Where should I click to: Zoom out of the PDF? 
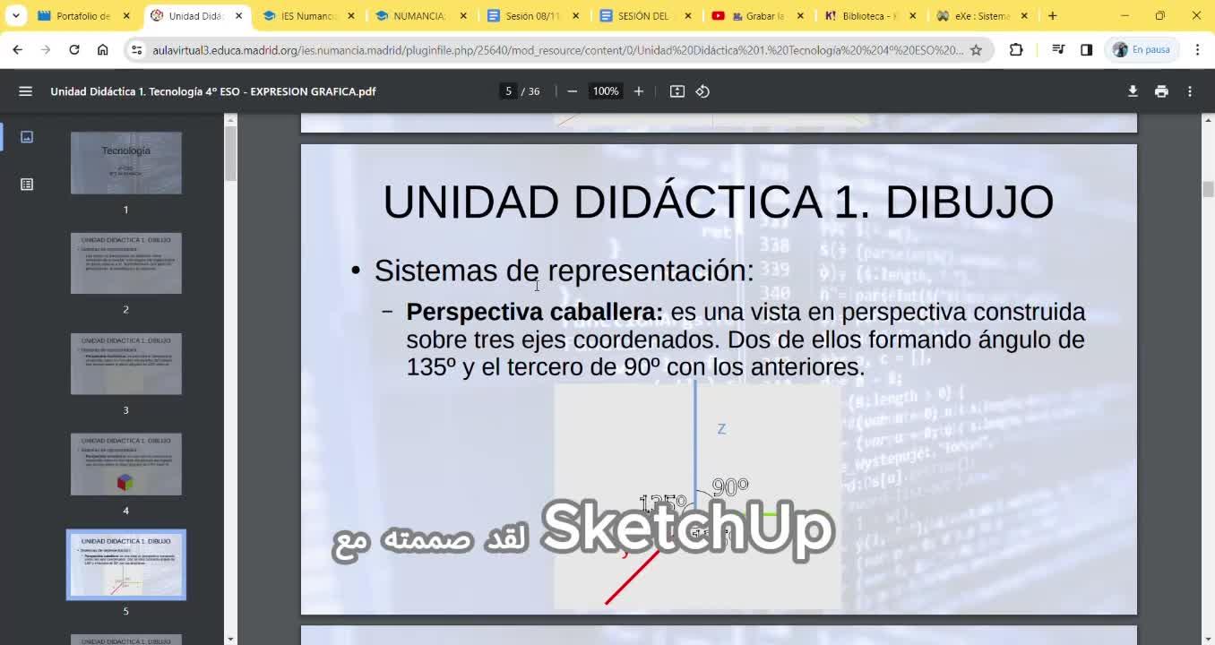[573, 91]
